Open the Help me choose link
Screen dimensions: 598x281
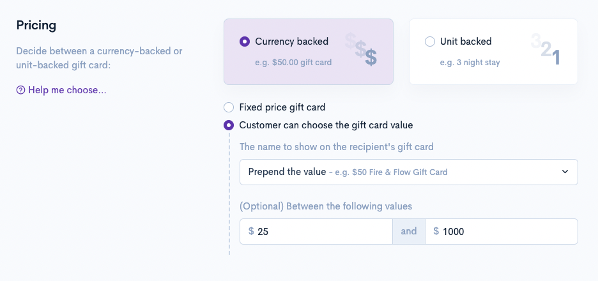67,90
